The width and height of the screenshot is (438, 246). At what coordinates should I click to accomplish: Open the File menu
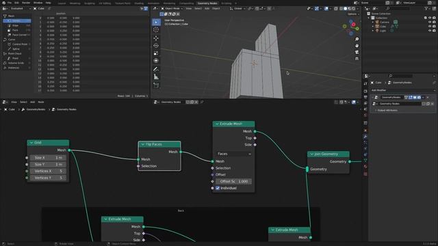10,3
